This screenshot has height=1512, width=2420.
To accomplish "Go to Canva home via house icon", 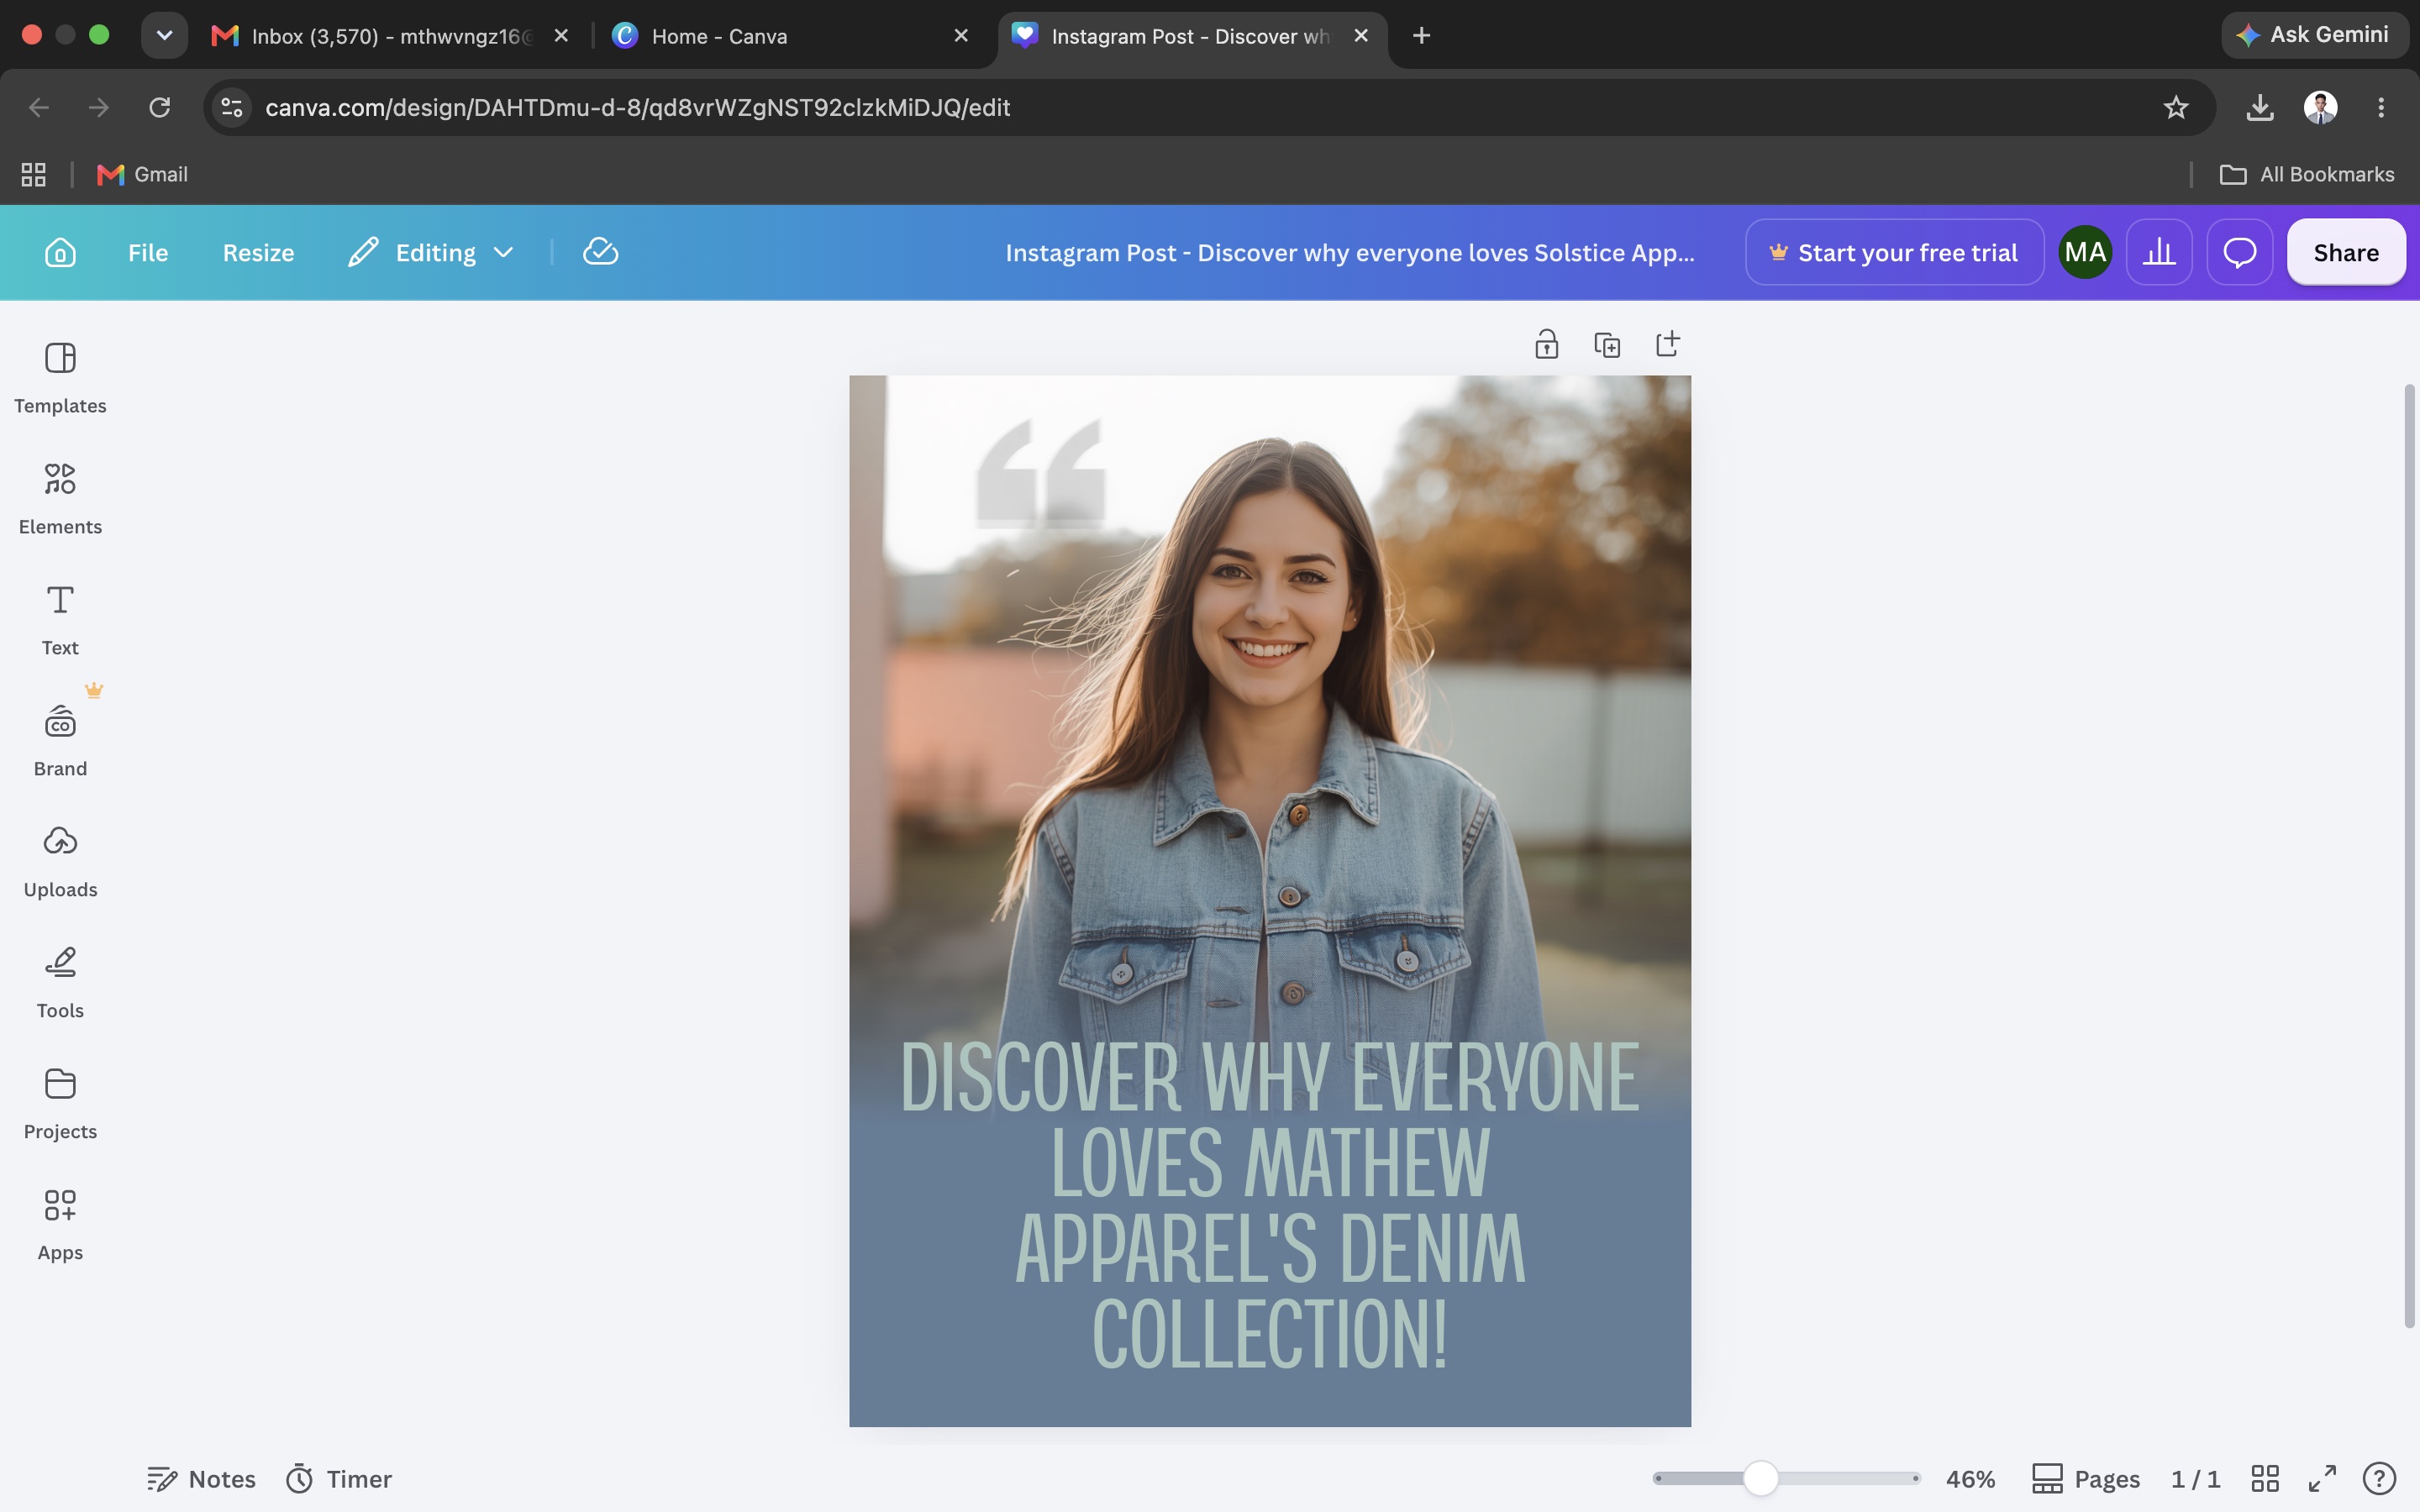I will tap(60, 252).
